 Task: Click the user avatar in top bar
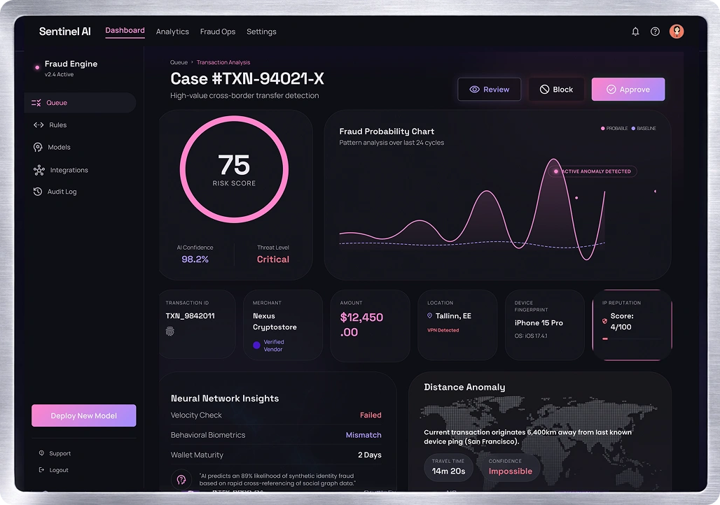coord(676,31)
